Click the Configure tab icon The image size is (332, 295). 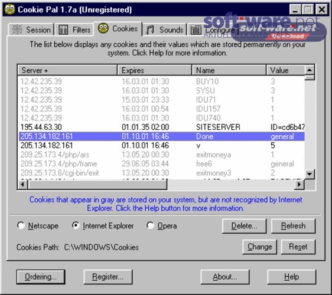[x=196, y=29]
